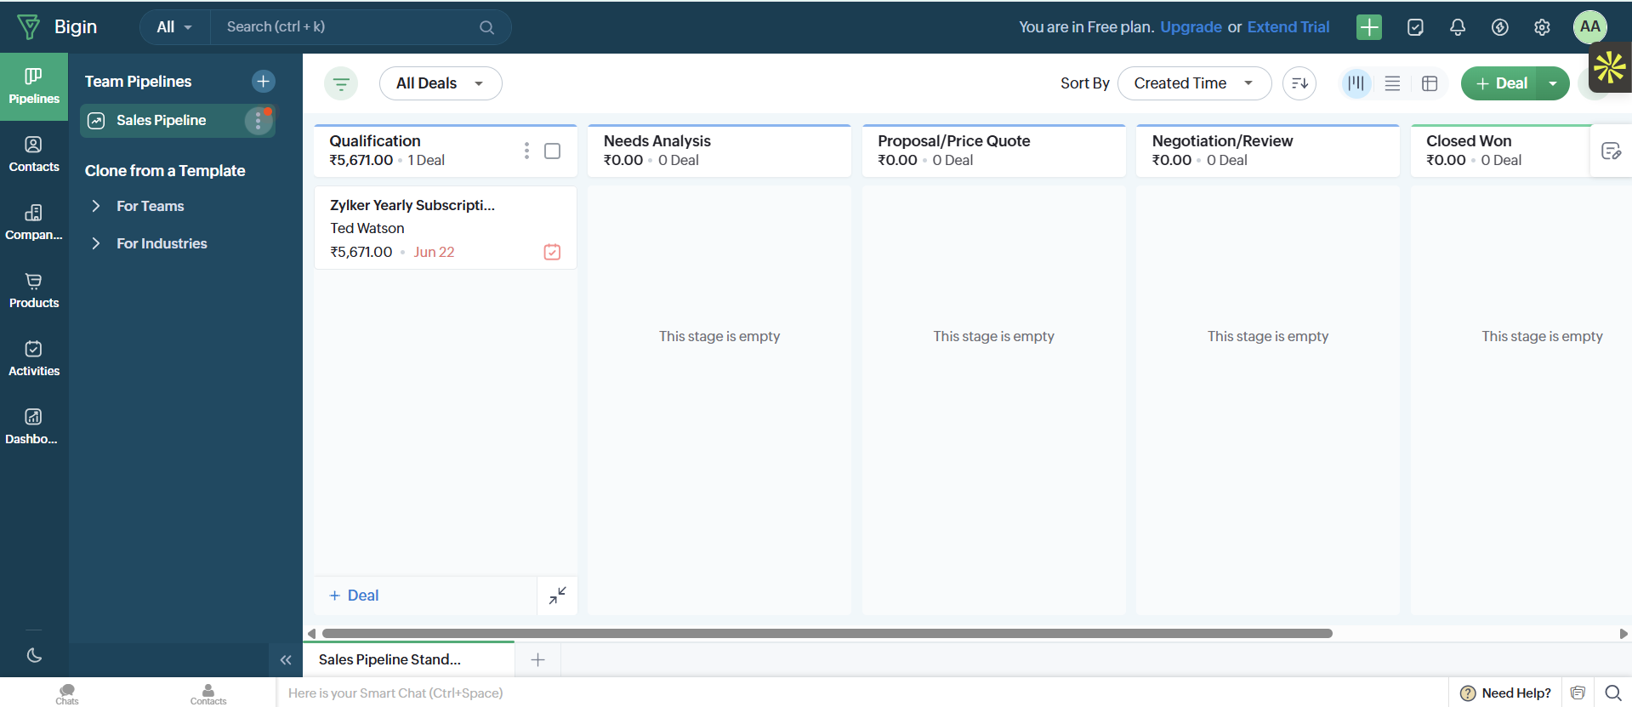Click the horizontal scrollbar under the stages
1632x707 pixels.
[827, 633]
